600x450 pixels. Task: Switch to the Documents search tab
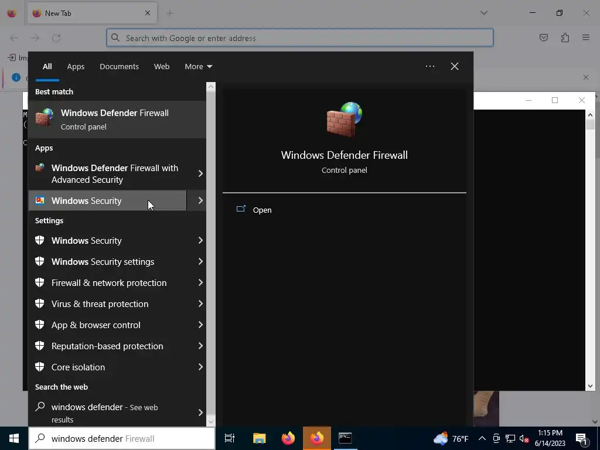[x=119, y=67]
